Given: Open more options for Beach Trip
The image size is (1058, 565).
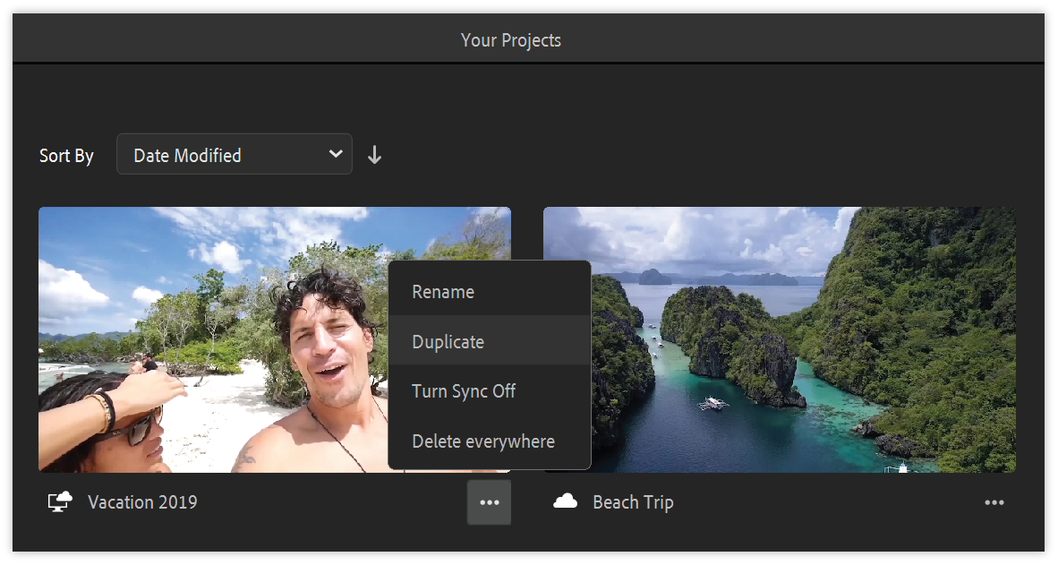Looking at the screenshot, I should click(x=994, y=502).
